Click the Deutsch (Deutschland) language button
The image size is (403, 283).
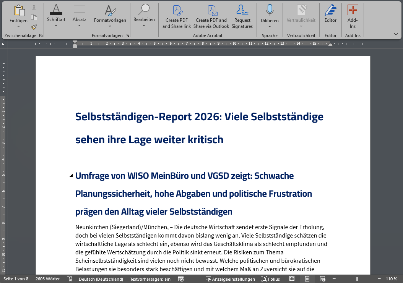[101, 279]
